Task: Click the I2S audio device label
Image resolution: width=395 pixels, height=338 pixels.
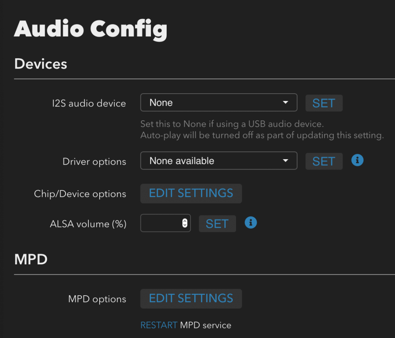Action: (x=89, y=103)
